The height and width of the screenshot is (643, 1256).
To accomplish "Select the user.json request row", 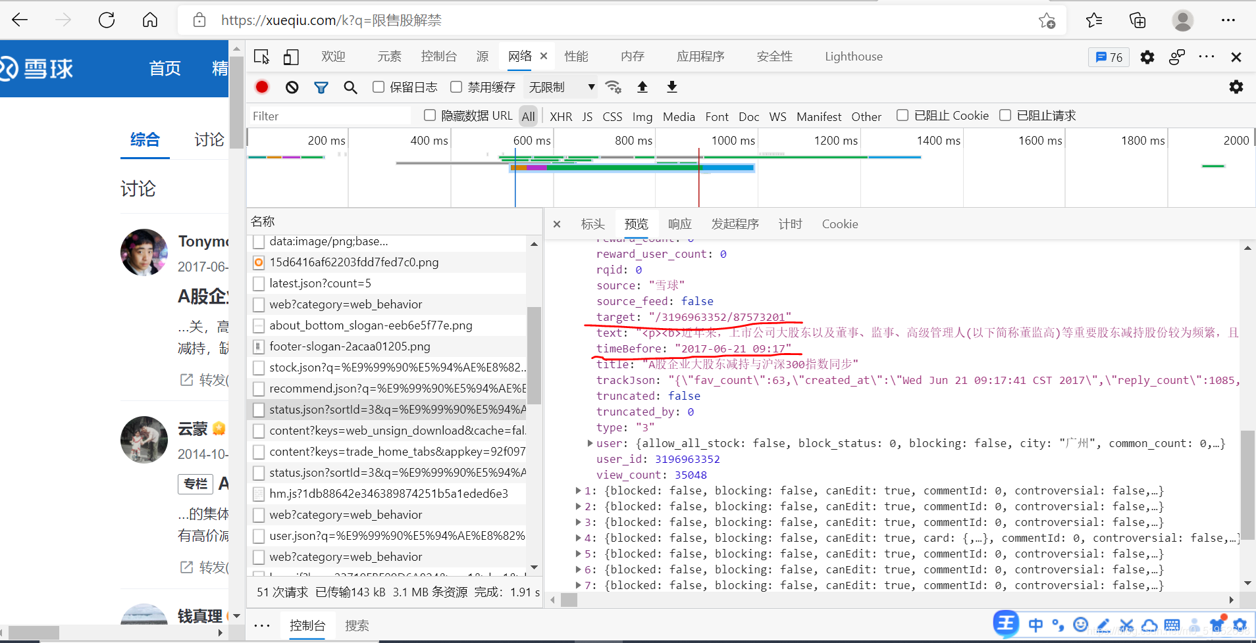I will click(x=387, y=536).
